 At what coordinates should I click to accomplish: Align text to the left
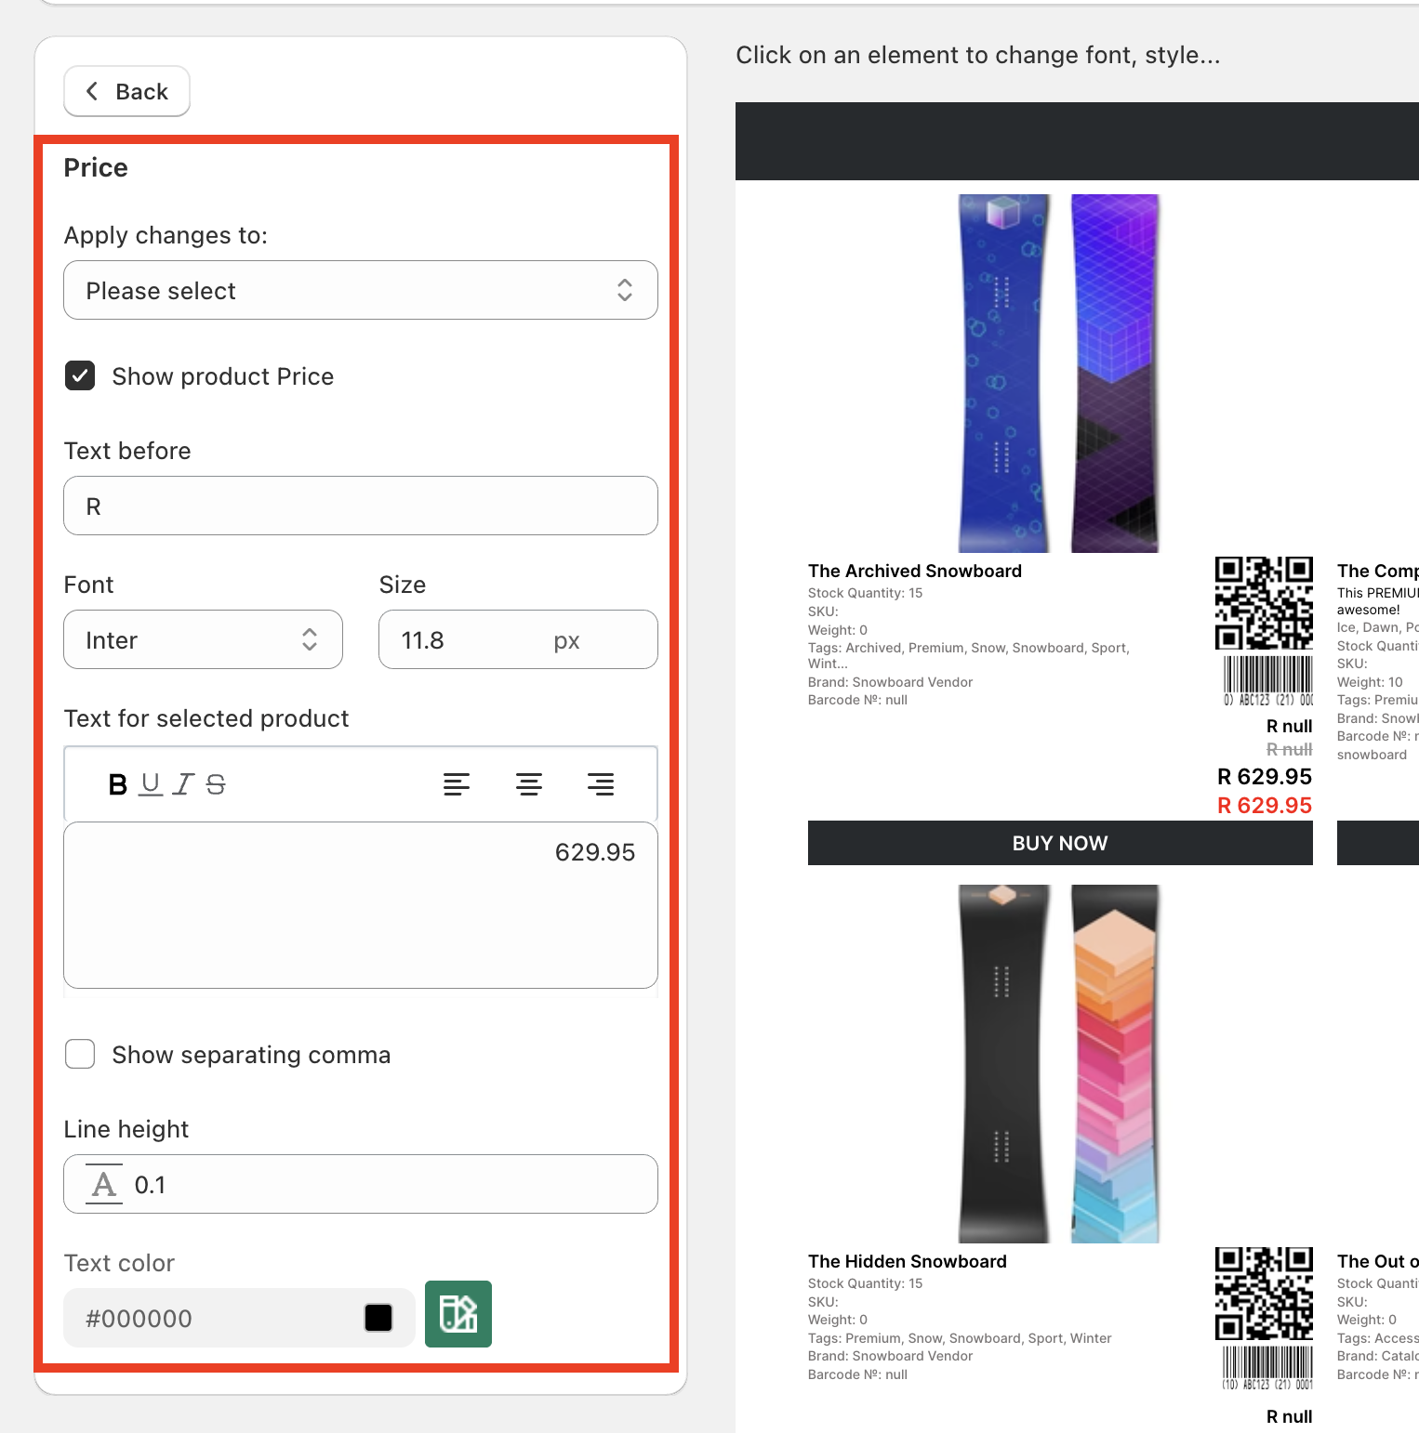click(457, 784)
